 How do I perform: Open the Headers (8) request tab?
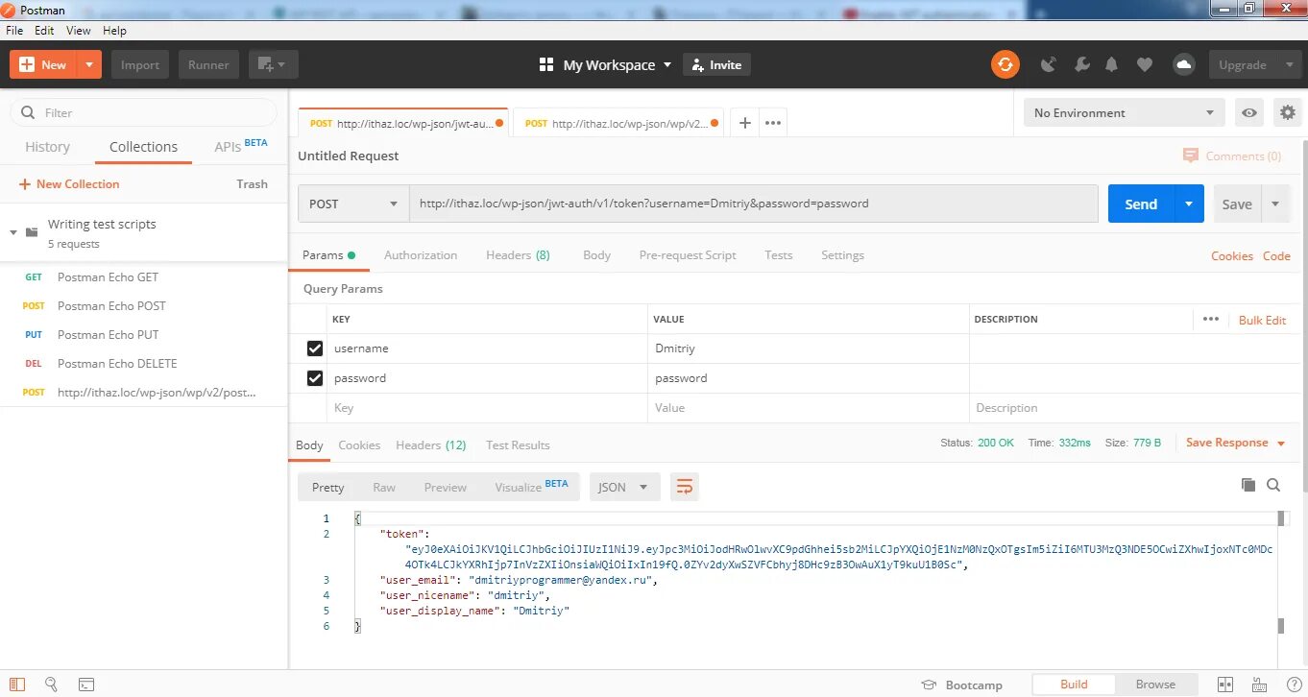point(518,255)
